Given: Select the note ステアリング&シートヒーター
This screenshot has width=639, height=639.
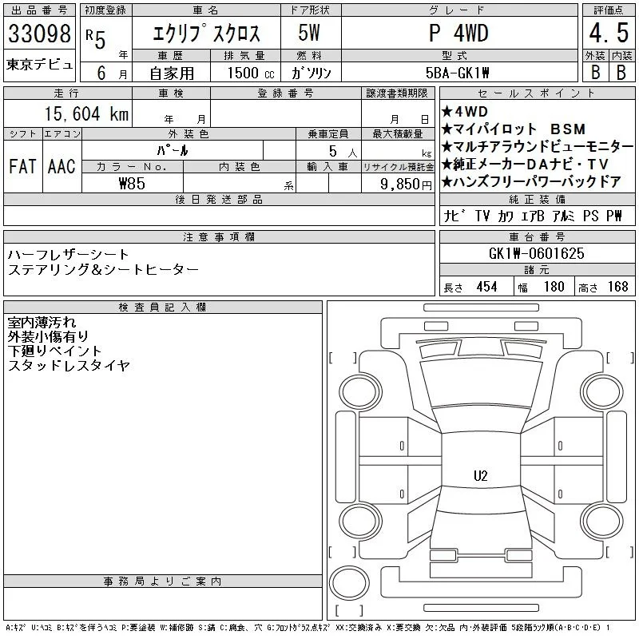Looking at the screenshot, I should tap(103, 269).
